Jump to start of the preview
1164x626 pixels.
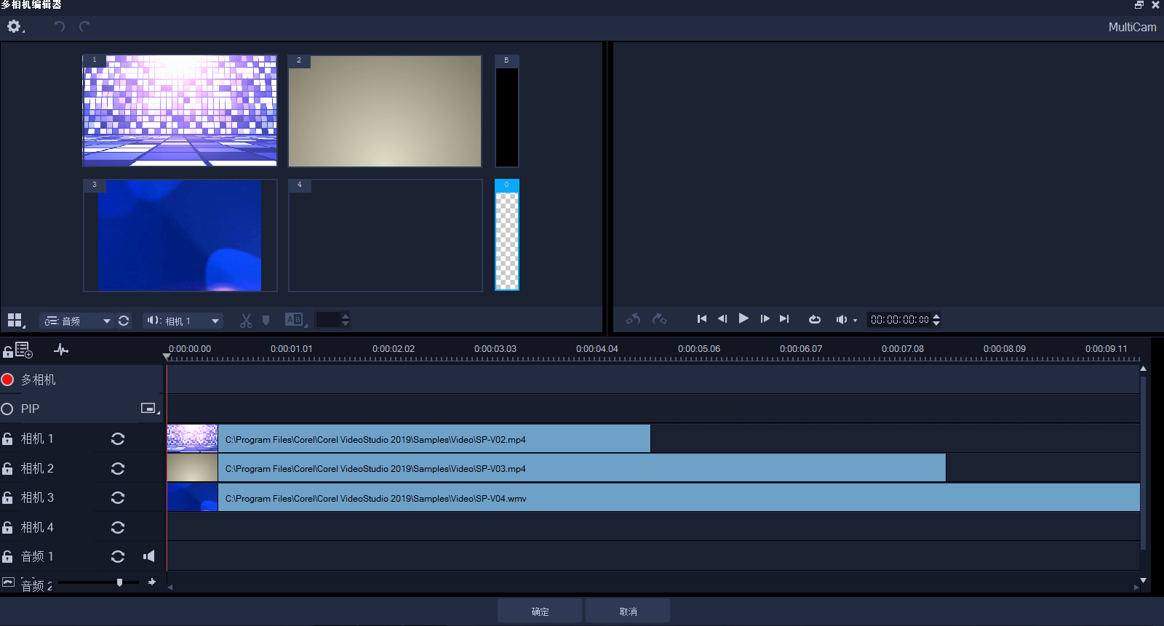pyautogui.click(x=702, y=319)
